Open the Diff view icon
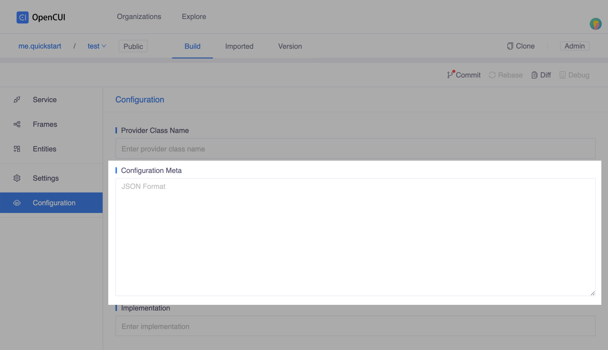 (535, 74)
